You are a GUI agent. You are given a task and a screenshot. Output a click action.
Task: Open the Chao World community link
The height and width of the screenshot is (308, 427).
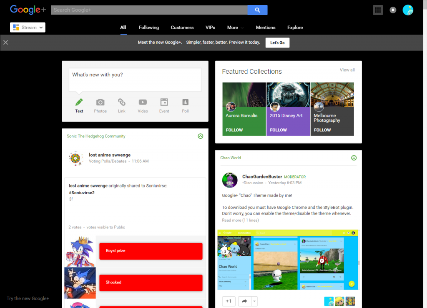pyautogui.click(x=231, y=158)
